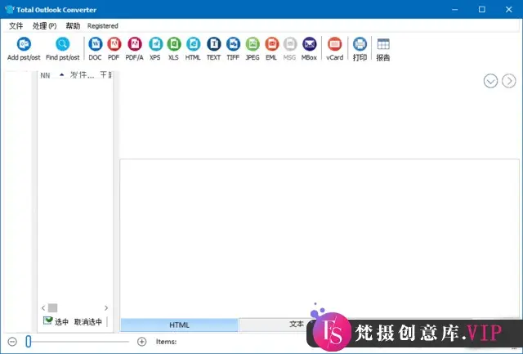Minimize the Total Outlook Converter window
Image resolution: width=523 pixels, height=354 pixels.
(455, 9)
